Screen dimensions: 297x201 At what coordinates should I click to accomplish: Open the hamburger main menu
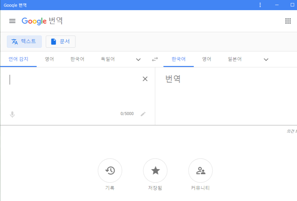click(x=12, y=21)
